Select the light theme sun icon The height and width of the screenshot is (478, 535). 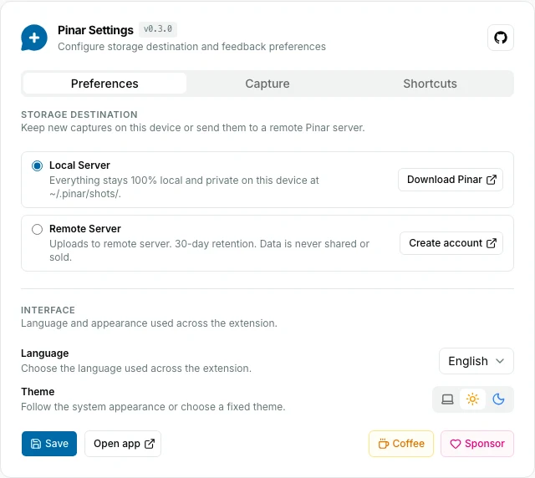[x=472, y=399]
